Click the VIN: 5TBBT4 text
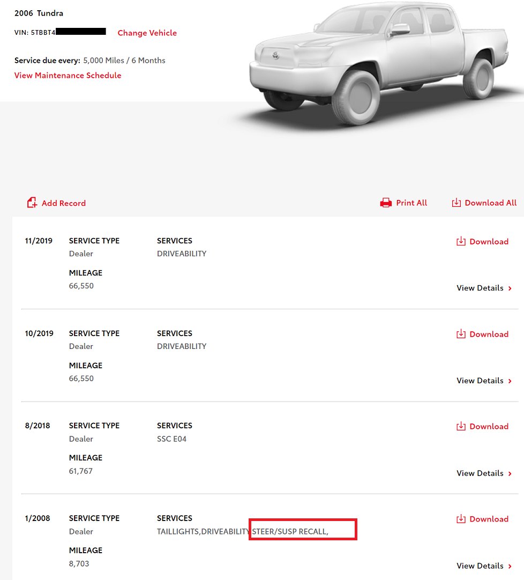This screenshot has width=524, height=580. pyautogui.click(x=35, y=33)
